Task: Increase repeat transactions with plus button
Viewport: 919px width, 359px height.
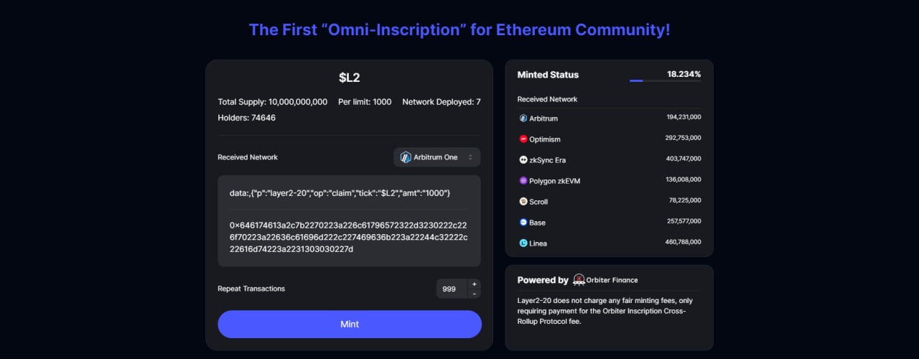Action: pyautogui.click(x=474, y=284)
